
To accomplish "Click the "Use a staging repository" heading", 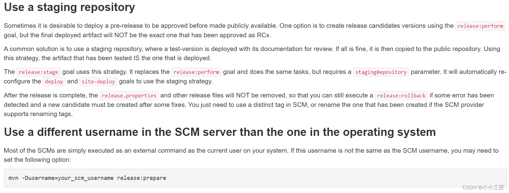I will coord(70,7).
